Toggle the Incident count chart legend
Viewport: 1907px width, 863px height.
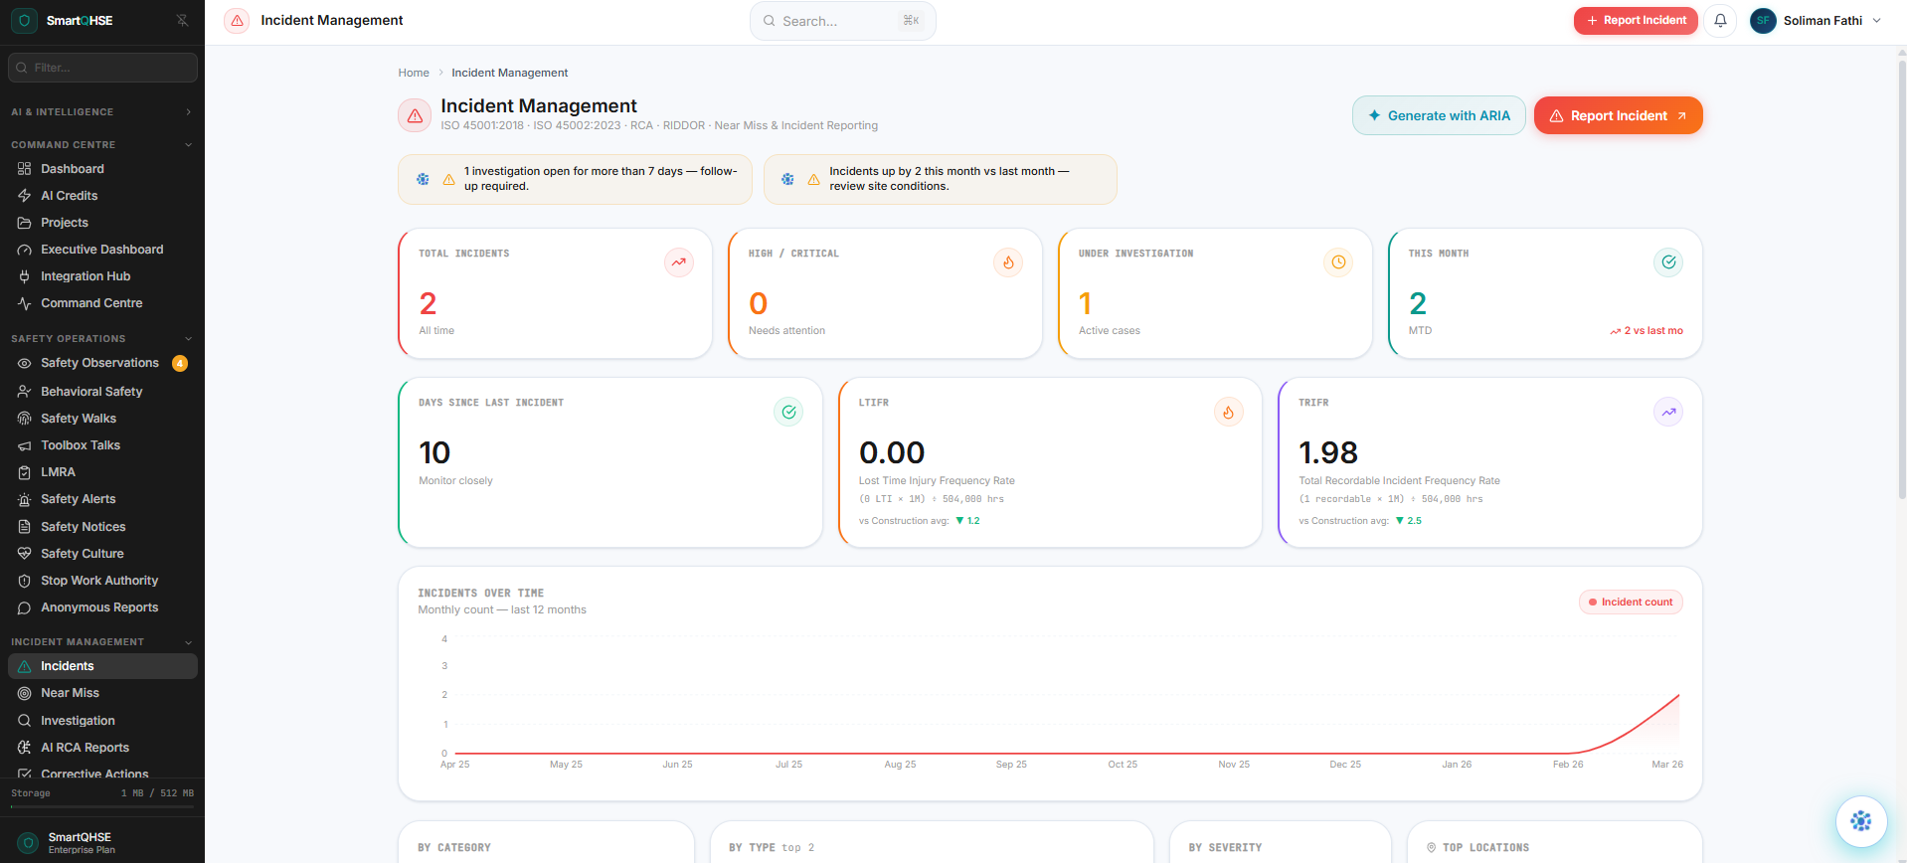tap(1631, 603)
